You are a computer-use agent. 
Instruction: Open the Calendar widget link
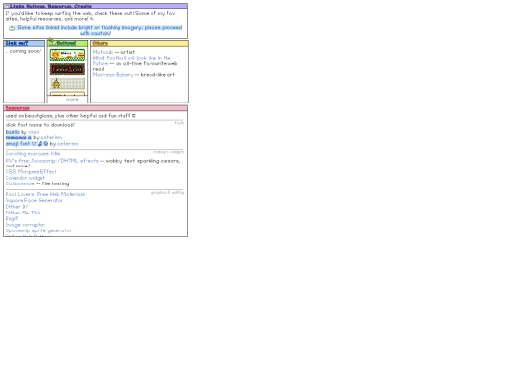(x=25, y=178)
